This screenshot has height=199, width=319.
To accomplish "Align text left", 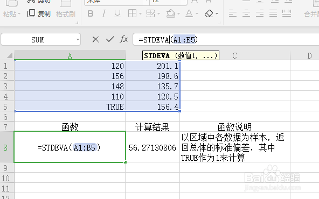I will [x=233, y=13].
